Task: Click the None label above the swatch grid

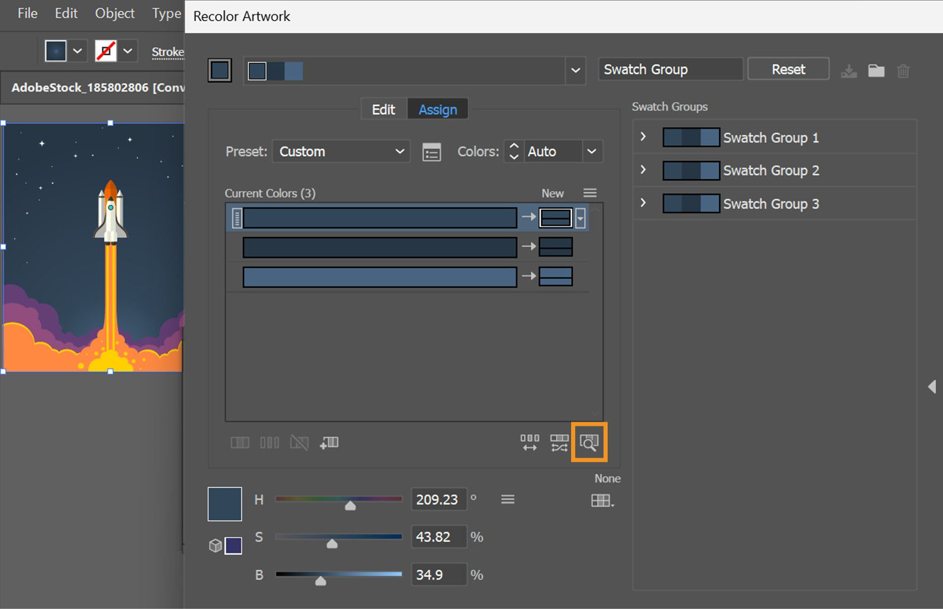Action: point(607,478)
